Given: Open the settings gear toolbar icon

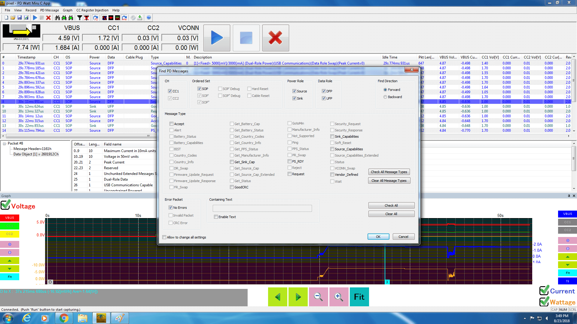Looking at the screenshot, I should (133, 18).
